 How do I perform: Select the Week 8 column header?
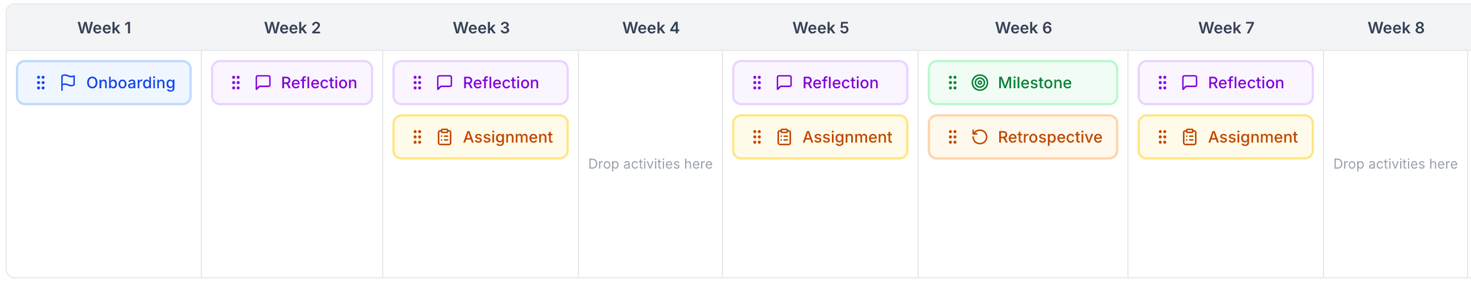click(1395, 28)
